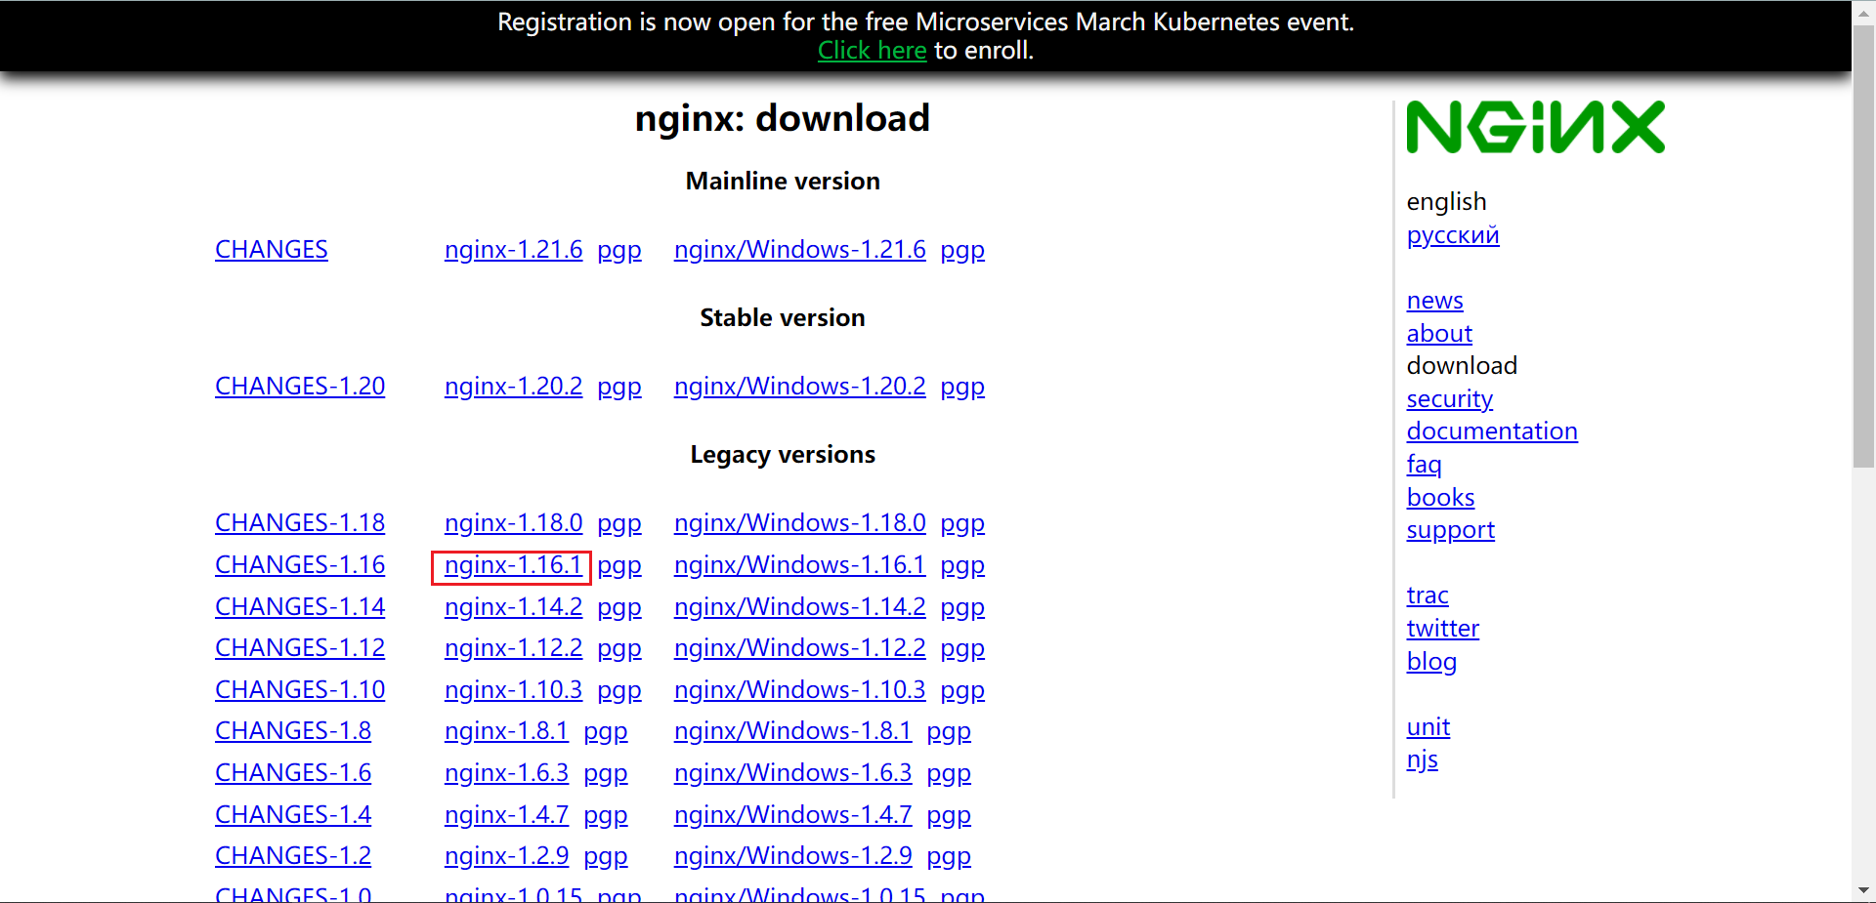This screenshot has width=1876, height=903.
Task: Download nginx/Windows-1.4.7
Action: (x=792, y=814)
